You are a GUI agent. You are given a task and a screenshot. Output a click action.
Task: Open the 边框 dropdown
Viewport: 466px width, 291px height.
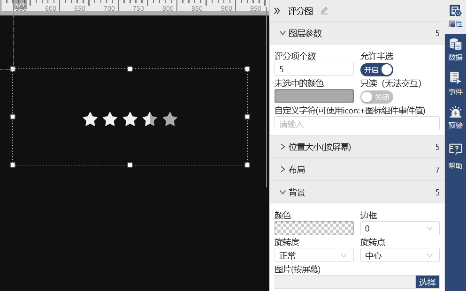coord(400,228)
